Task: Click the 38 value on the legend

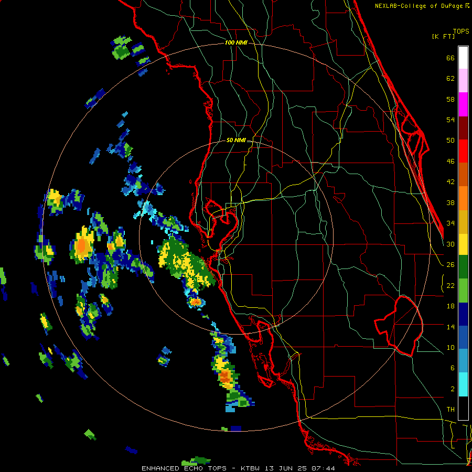Action: (x=450, y=202)
